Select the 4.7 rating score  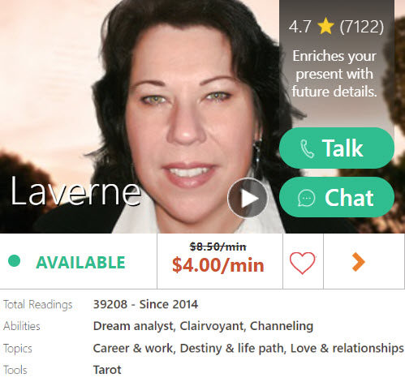pos(299,27)
